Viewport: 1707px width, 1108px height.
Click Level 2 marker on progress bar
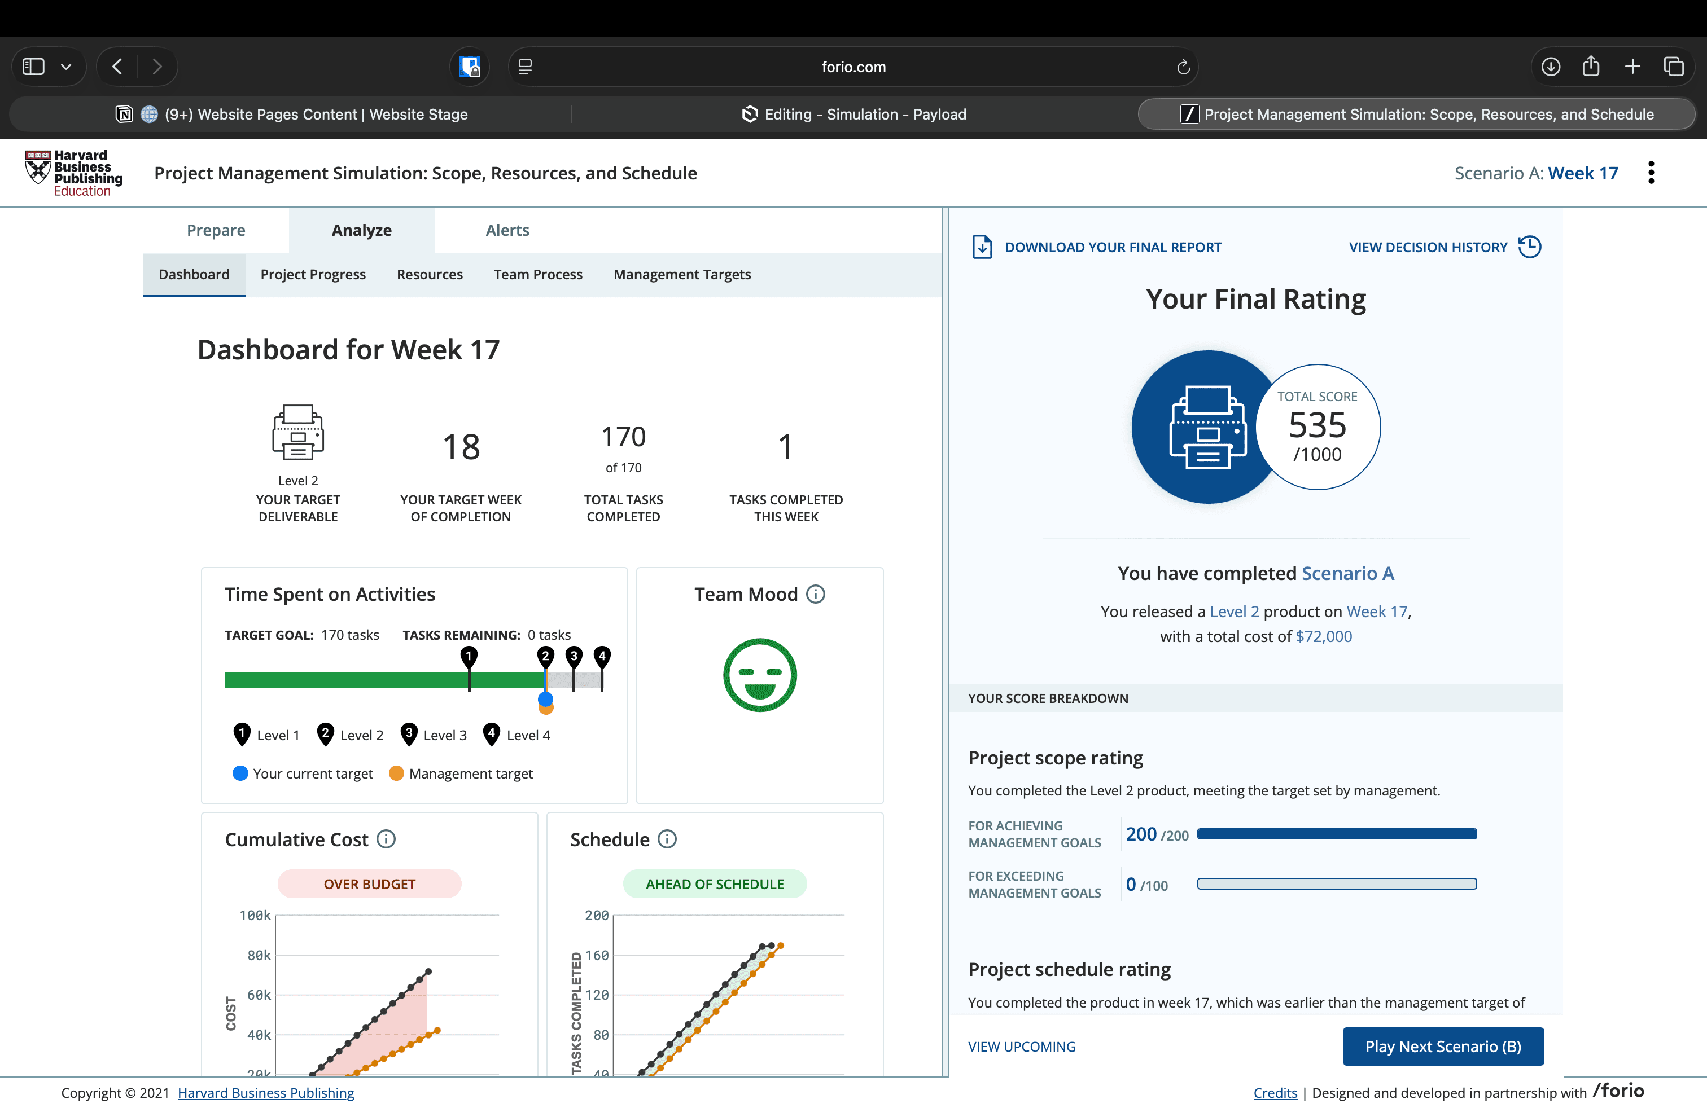(x=545, y=656)
